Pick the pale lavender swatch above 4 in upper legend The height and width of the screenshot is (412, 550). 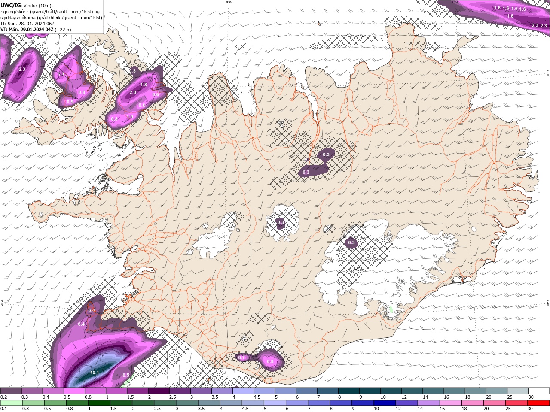click(x=243, y=391)
